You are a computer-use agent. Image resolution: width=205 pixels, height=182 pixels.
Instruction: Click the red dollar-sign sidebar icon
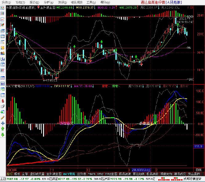(x=2, y=101)
